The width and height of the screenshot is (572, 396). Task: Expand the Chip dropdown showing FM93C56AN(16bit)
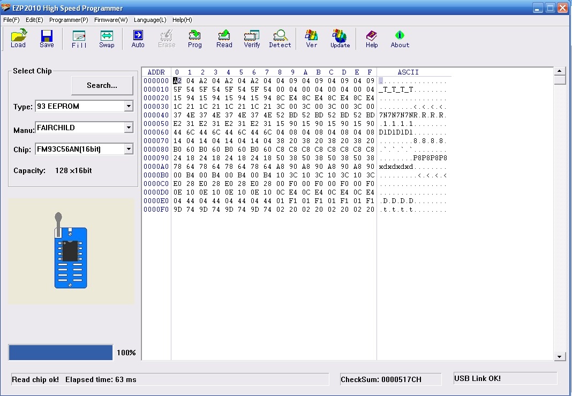point(129,149)
